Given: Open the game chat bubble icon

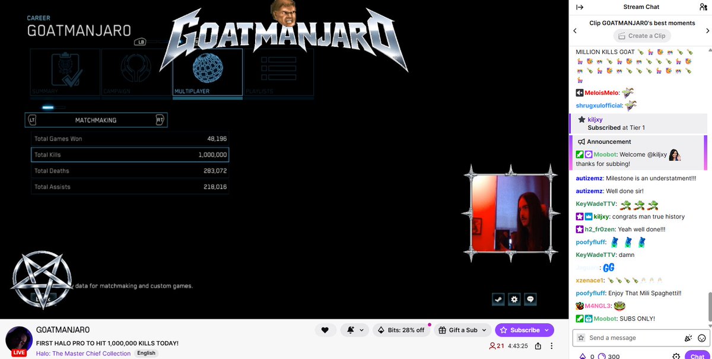Looking at the screenshot, I should point(530,299).
